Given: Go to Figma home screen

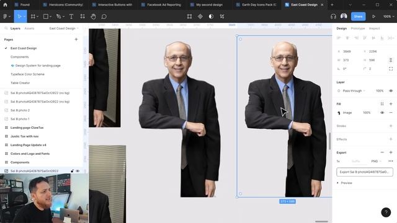Looking at the screenshot, I should point(6,4).
